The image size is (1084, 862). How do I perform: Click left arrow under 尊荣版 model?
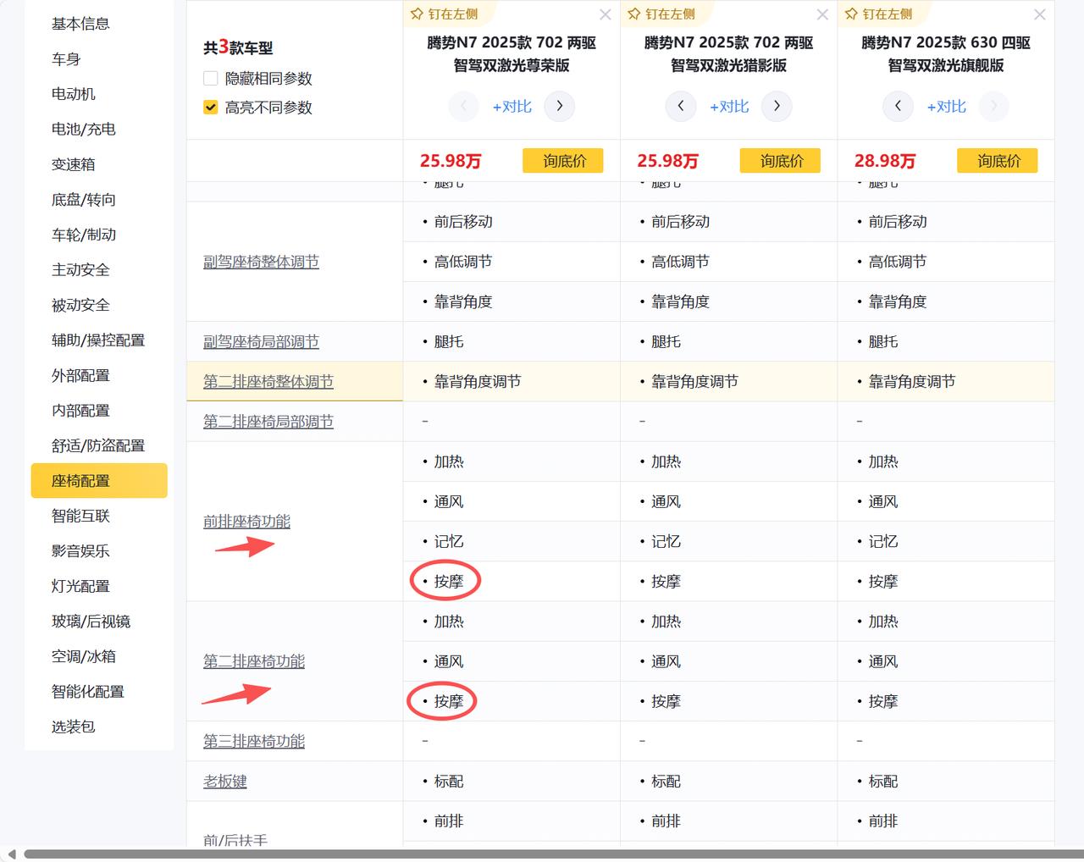tap(463, 106)
